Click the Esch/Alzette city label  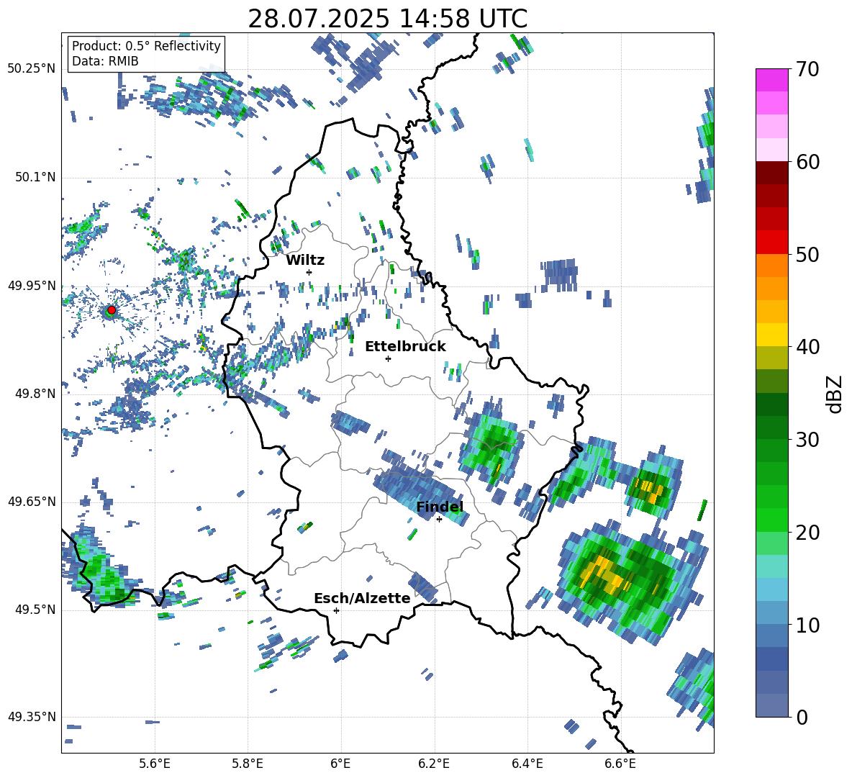pyautogui.click(x=362, y=598)
